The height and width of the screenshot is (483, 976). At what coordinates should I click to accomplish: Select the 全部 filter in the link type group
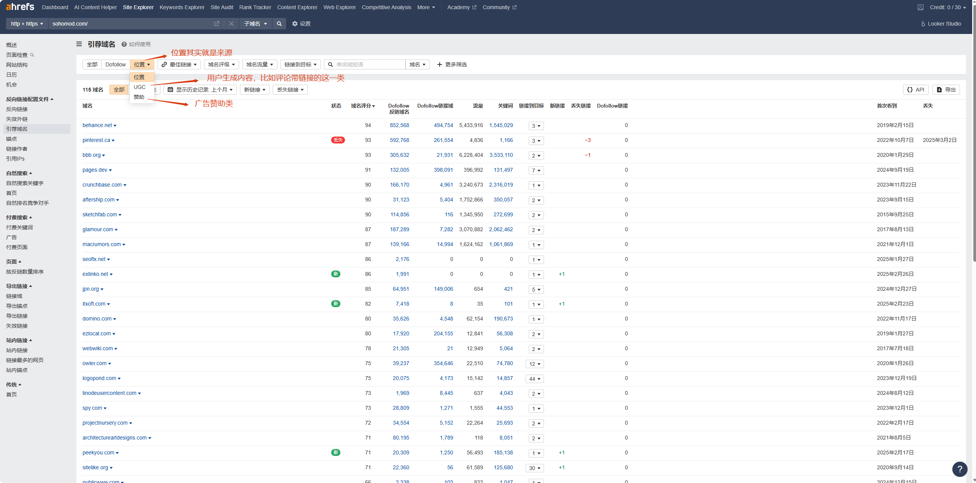[92, 64]
